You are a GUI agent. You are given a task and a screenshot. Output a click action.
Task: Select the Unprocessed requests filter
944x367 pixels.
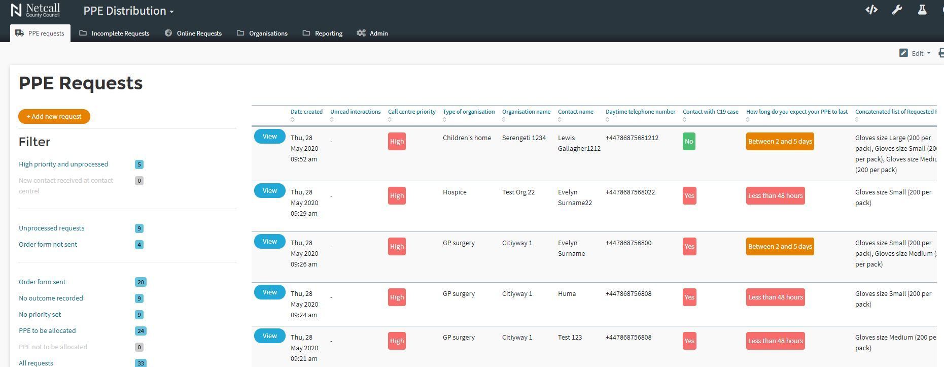52,228
